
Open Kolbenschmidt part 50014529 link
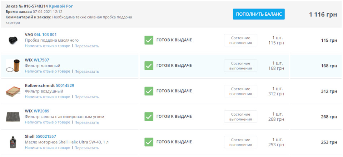pos(65,85)
